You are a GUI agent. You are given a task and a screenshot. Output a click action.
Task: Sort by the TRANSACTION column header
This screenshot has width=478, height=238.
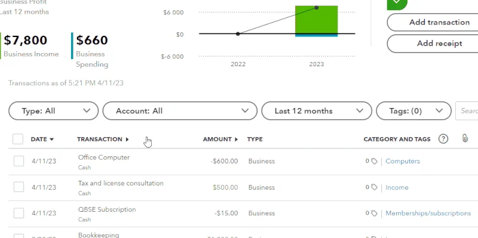(103, 139)
